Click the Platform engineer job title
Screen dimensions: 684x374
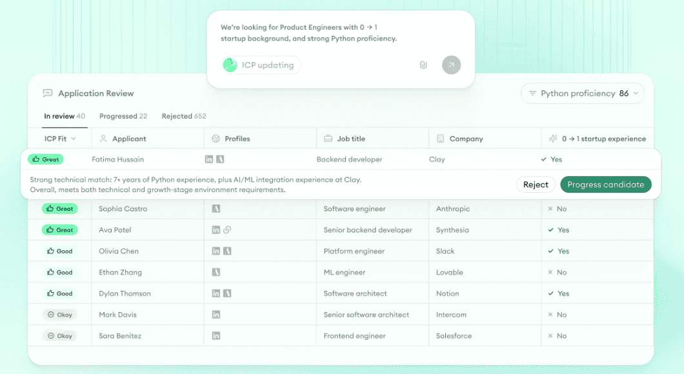(354, 251)
